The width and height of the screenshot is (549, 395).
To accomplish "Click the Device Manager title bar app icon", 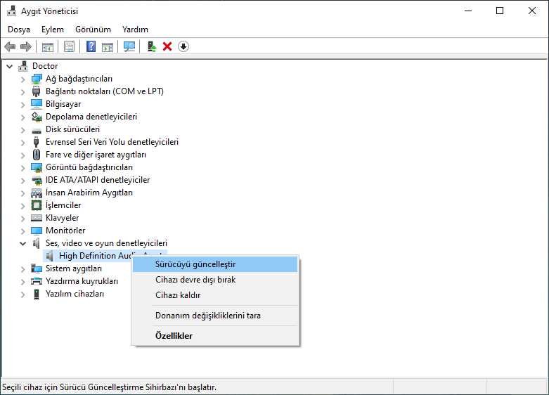I will pos(11,11).
